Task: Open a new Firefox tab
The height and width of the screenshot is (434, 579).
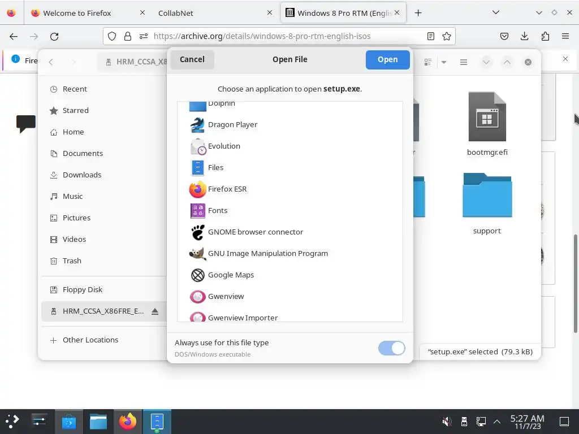Action: point(418,13)
